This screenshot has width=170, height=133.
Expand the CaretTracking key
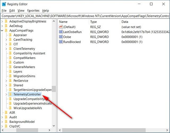[x=6, y=40]
